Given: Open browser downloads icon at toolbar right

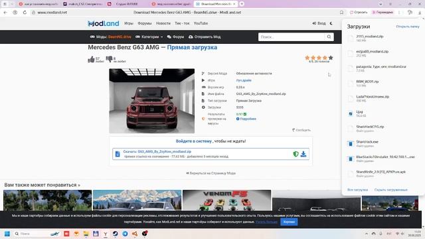Looking at the screenshot, I should (x=420, y=13).
